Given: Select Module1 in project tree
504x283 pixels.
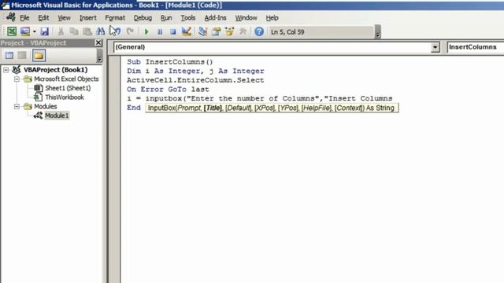Looking at the screenshot, I should (x=57, y=116).
